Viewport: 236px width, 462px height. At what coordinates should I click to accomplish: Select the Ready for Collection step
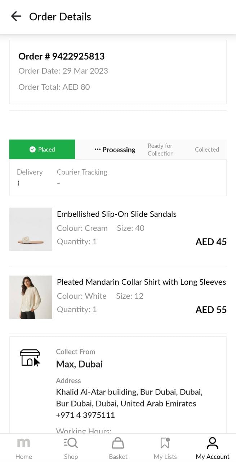click(161, 149)
